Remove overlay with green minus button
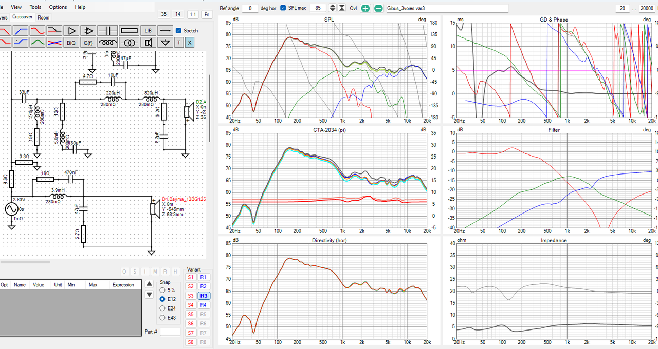This screenshot has width=658, height=349. [x=378, y=8]
